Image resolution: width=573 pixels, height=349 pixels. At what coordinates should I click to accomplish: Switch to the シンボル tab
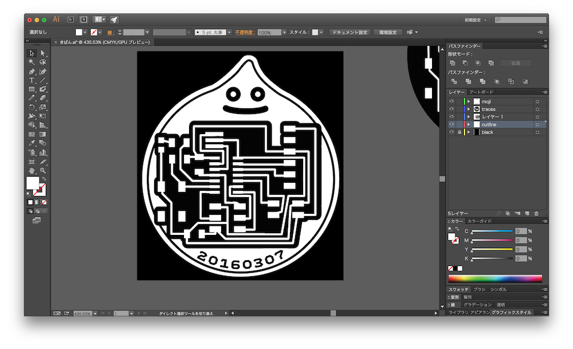(499, 289)
